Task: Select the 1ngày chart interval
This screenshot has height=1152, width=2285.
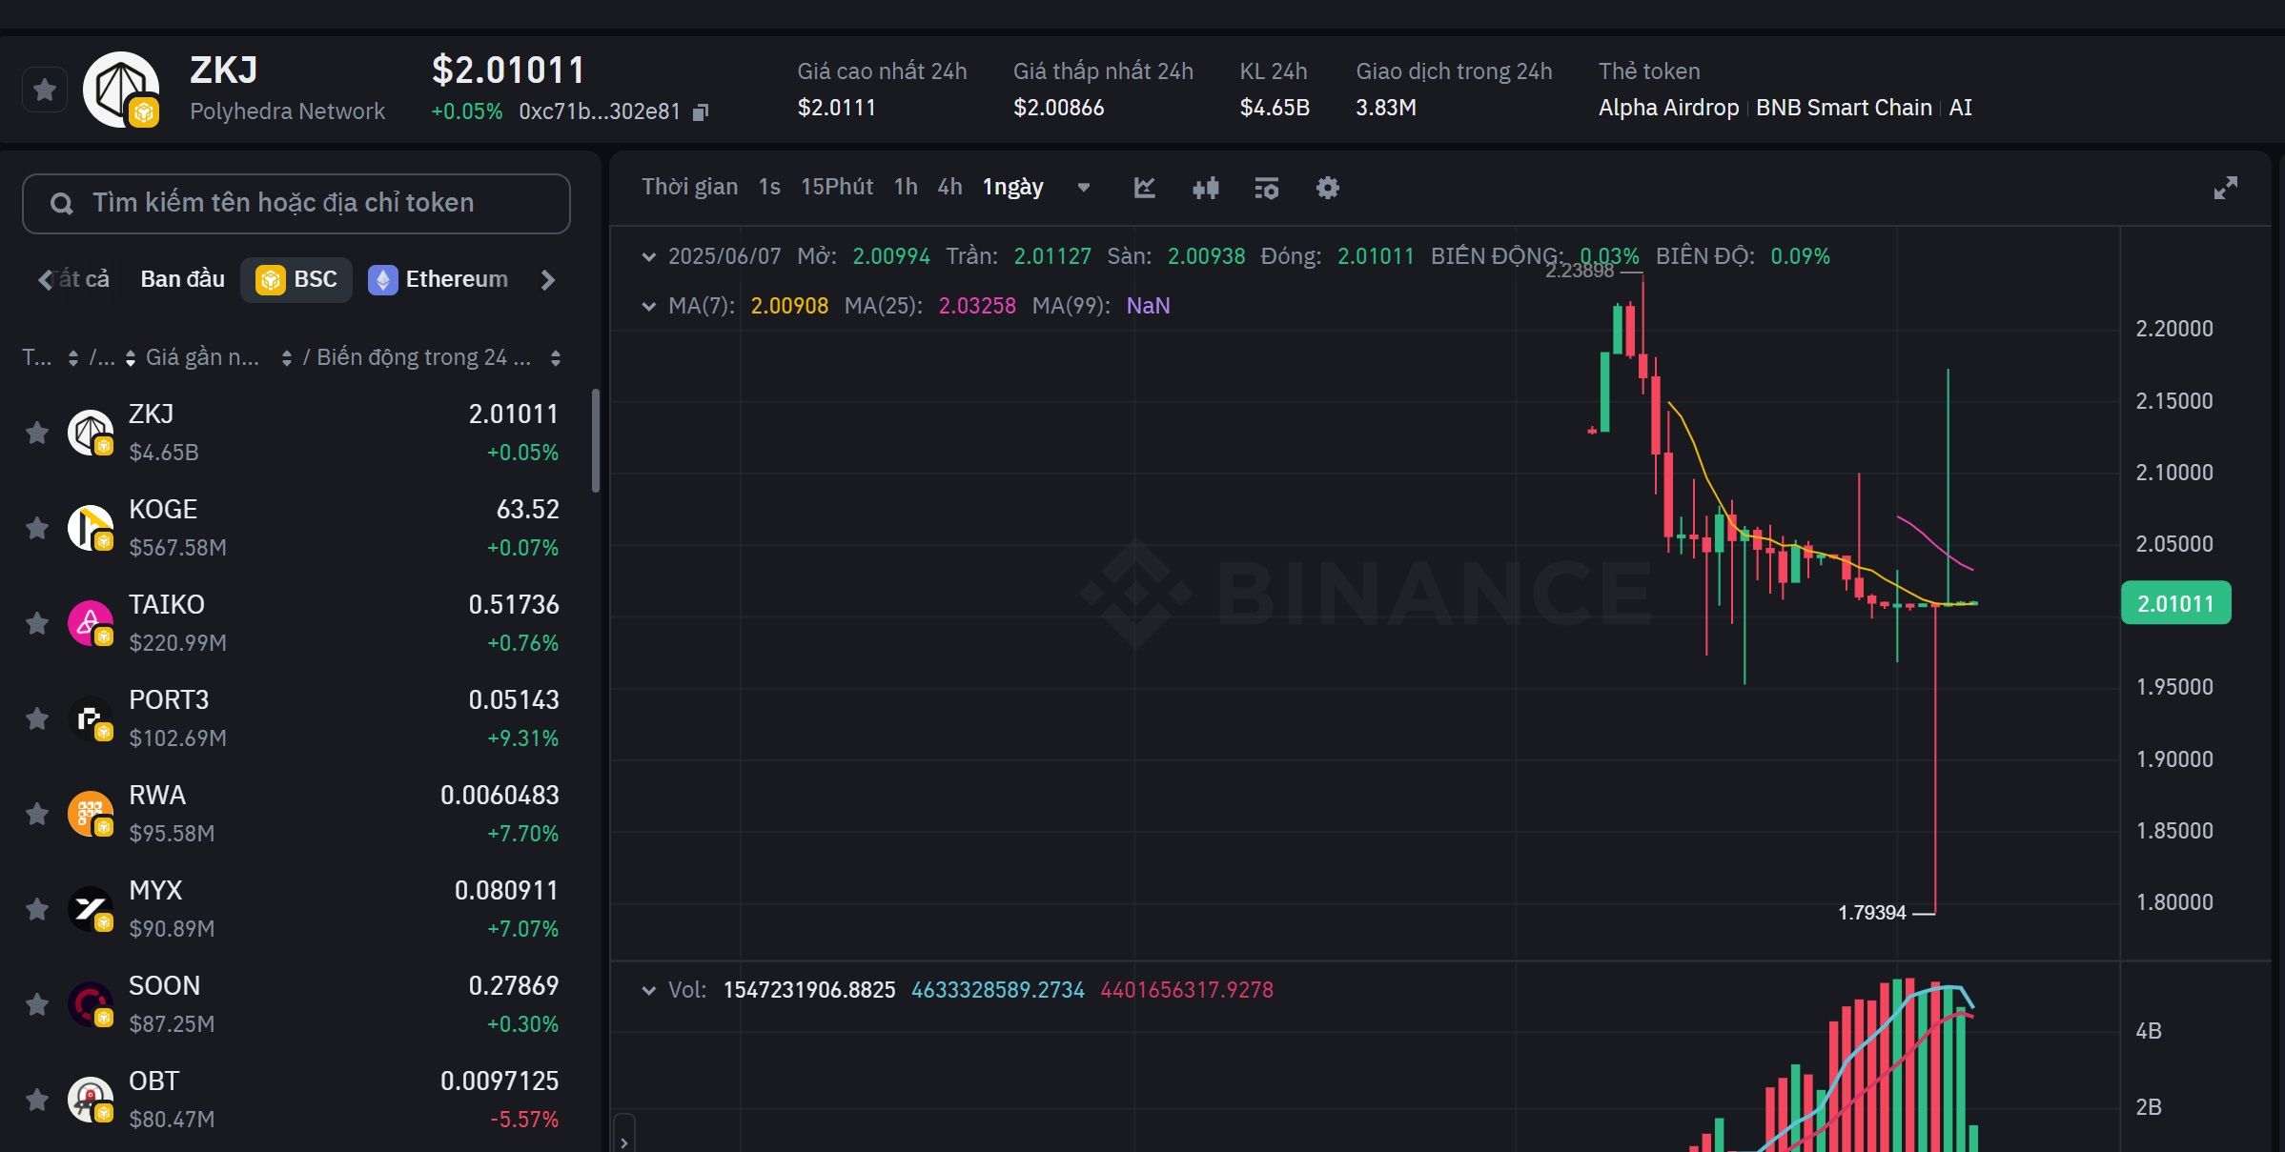Action: (x=1013, y=187)
